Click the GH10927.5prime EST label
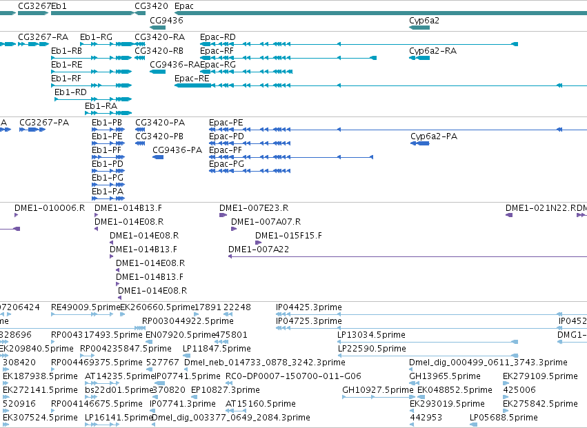Viewport: 587px width, 428px height. [x=377, y=391]
